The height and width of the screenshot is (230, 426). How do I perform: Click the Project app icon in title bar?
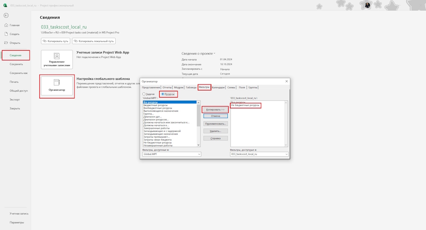(x=5, y=5)
